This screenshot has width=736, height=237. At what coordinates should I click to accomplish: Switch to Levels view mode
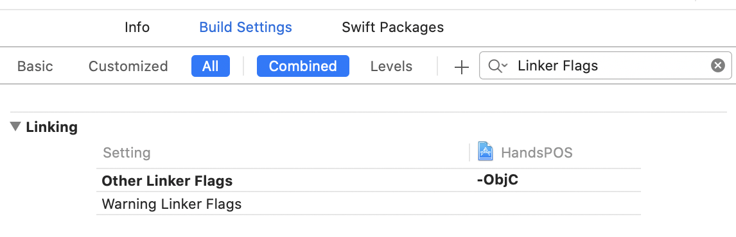point(391,66)
